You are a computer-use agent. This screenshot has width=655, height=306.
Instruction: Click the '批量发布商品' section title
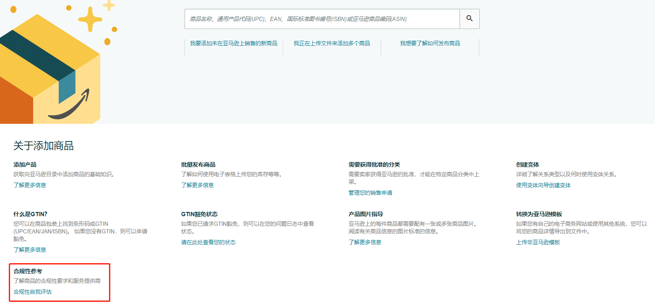[198, 165]
